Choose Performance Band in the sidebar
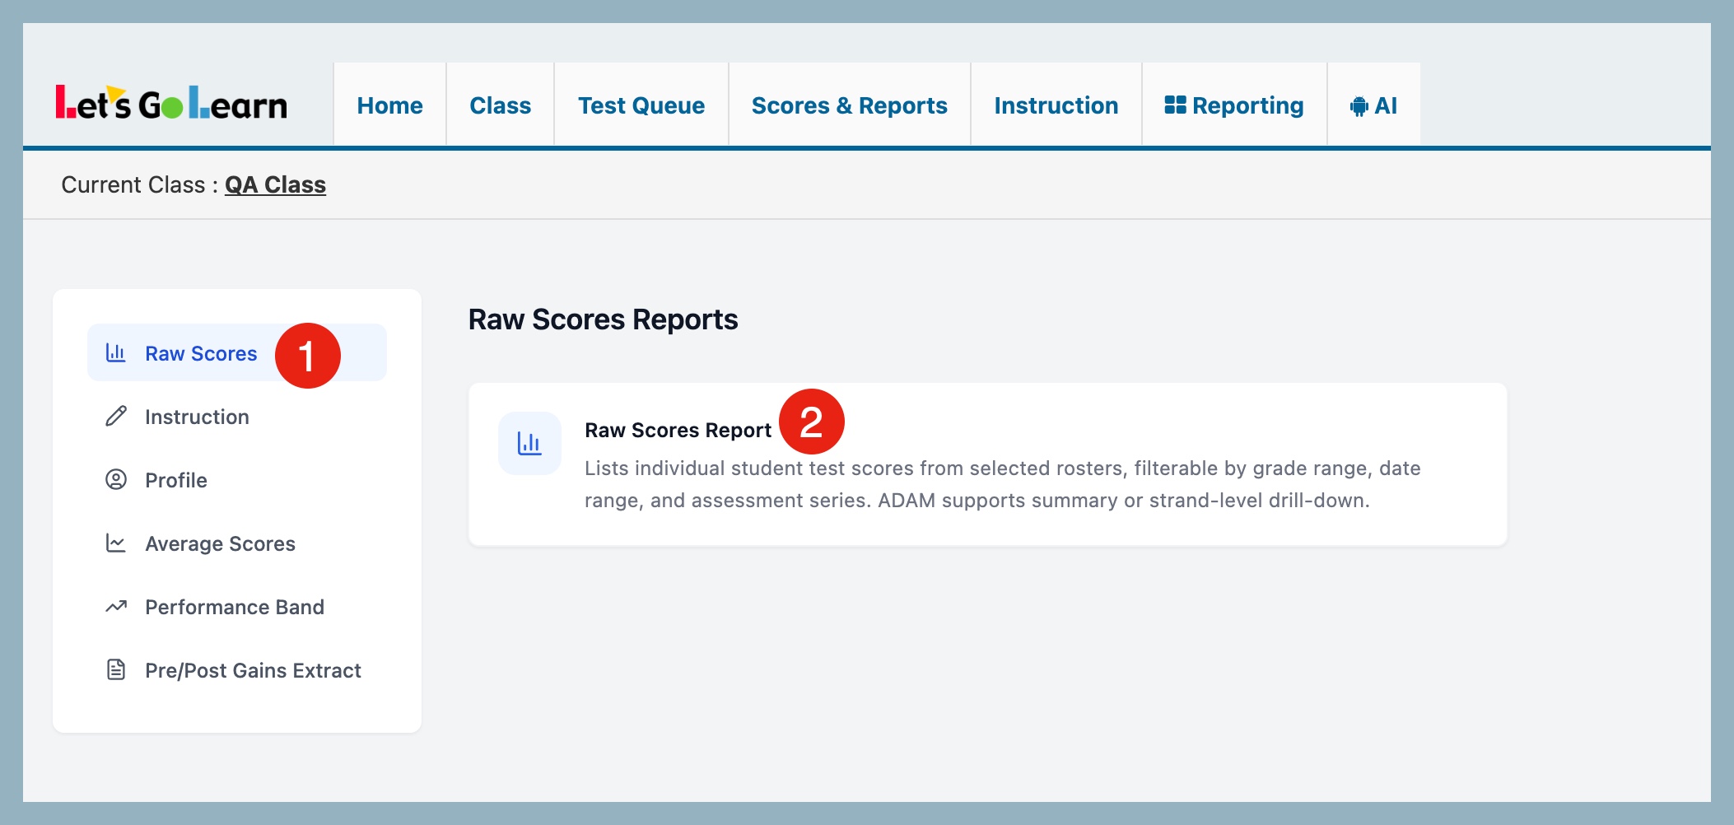 (x=234, y=607)
